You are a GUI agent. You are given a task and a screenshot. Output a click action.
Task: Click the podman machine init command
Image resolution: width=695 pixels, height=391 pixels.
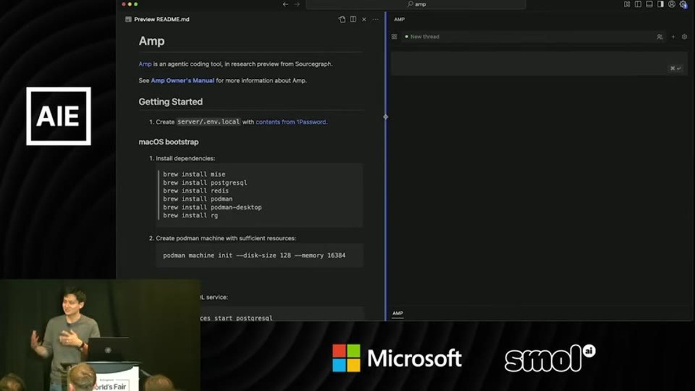coord(254,255)
